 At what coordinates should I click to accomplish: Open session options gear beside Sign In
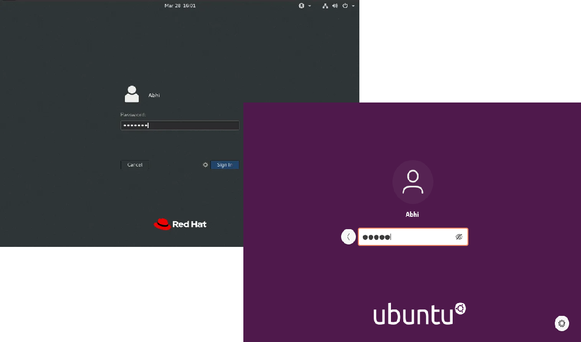(205, 165)
